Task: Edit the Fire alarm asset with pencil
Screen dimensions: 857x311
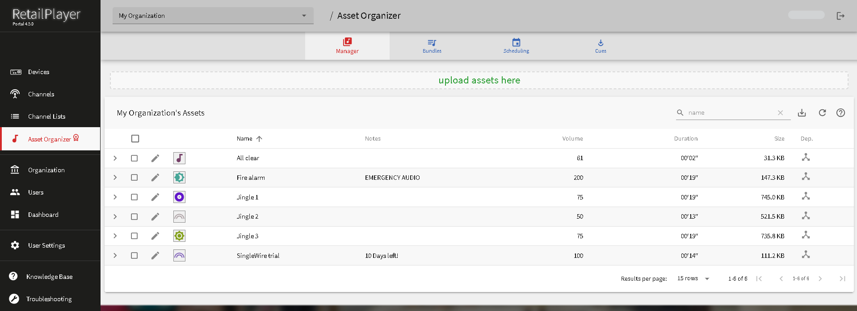Action: click(155, 178)
